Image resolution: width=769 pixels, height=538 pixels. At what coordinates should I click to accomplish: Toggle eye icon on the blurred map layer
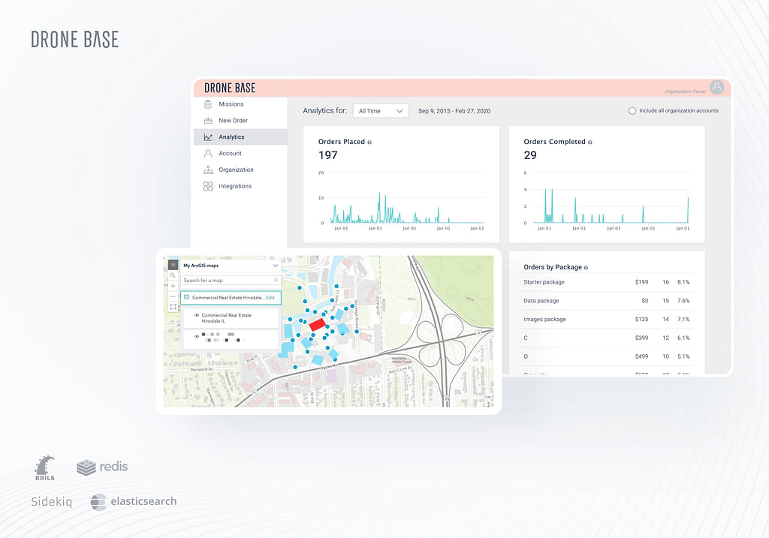[x=197, y=337]
